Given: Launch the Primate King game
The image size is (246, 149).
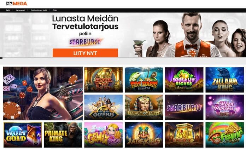Looking at the screenshot, I should click(x=63, y=135).
